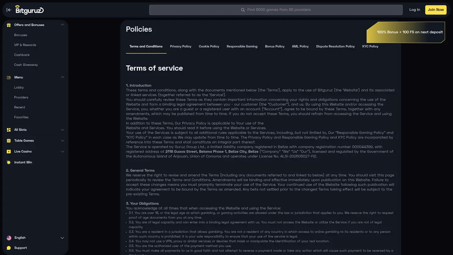This screenshot has height=255, width=453.
Task: Switch to the Cookie Policy tab
Action: coord(209,47)
